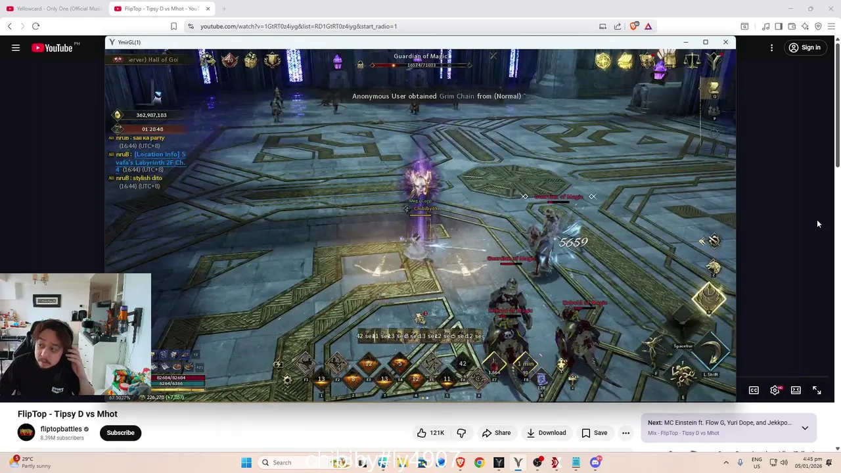The height and width of the screenshot is (473, 841).
Task: Open Brave music note playlist icon
Action: [765, 26]
